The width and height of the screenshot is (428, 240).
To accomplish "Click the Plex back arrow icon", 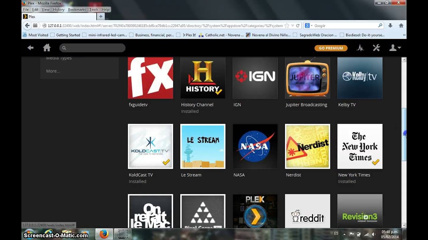I will tap(30, 48).
